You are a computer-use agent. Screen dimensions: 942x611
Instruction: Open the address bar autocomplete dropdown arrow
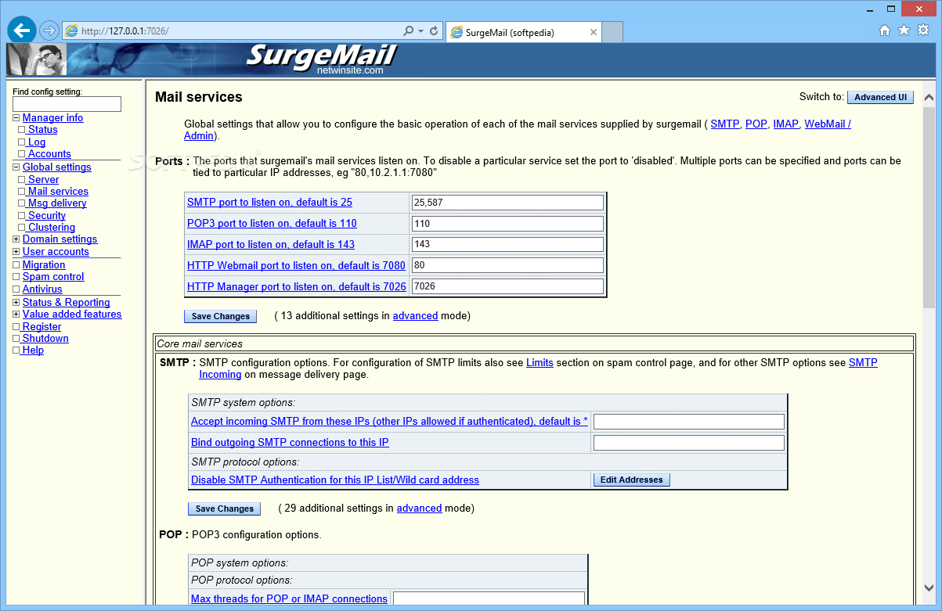click(421, 31)
